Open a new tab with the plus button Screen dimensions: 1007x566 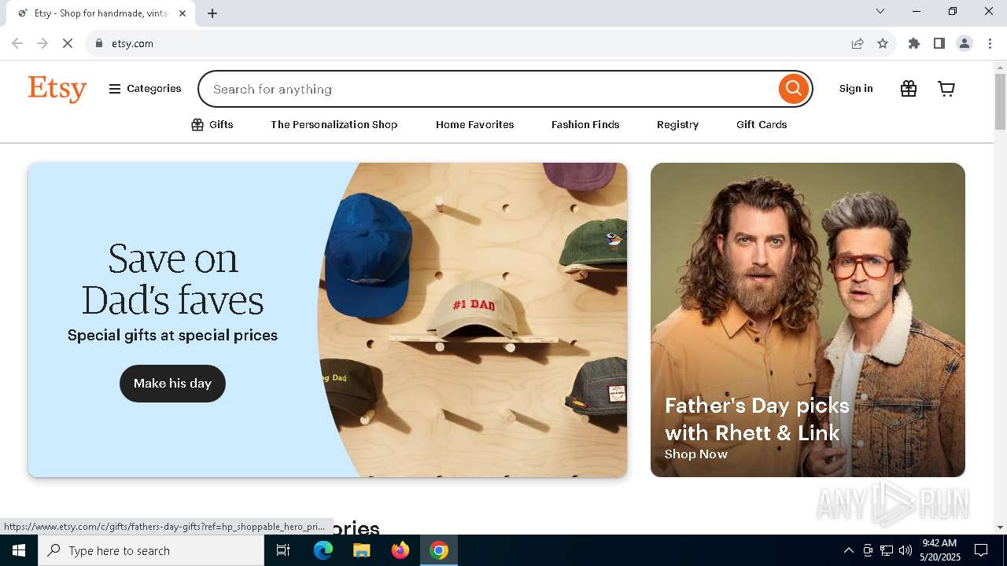tap(212, 13)
